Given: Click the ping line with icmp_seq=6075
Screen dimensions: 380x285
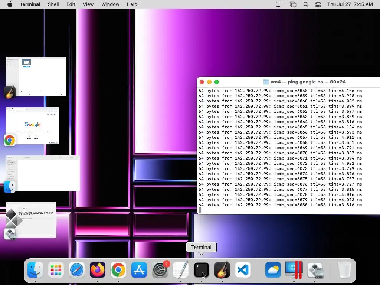Looking at the screenshot, I should coord(280,179).
